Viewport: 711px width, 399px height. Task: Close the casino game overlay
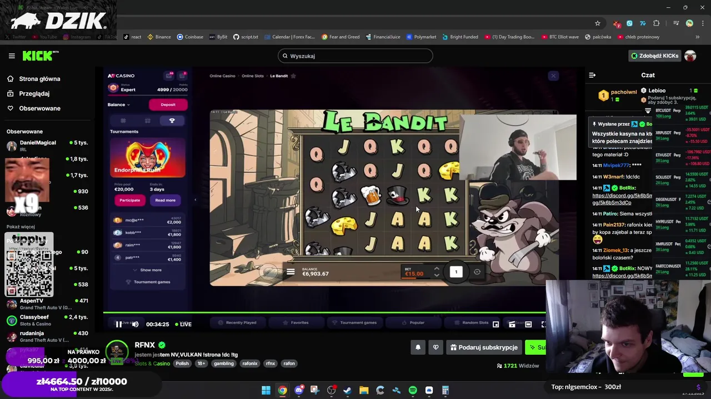pyautogui.click(x=553, y=76)
